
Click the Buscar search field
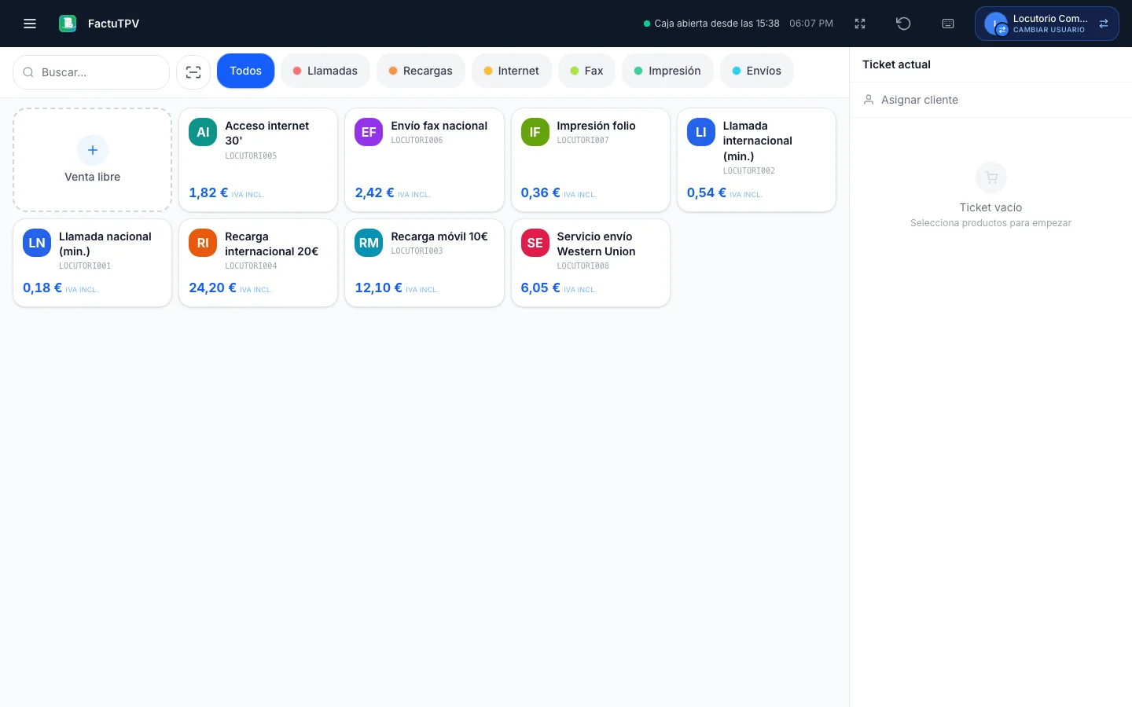coord(91,72)
